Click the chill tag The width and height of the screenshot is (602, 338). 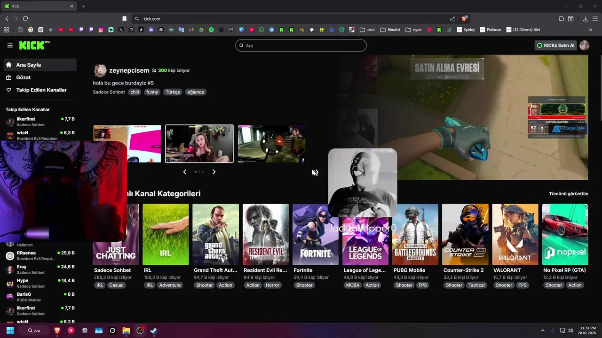click(135, 92)
